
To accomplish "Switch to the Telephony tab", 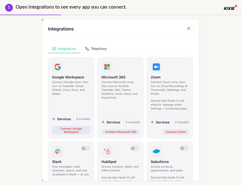I will point(96,49).
